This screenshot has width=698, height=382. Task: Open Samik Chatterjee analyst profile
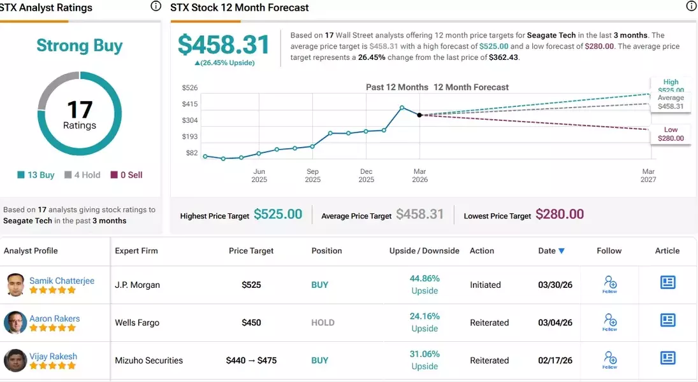pyautogui.click(x=62, y=281)
